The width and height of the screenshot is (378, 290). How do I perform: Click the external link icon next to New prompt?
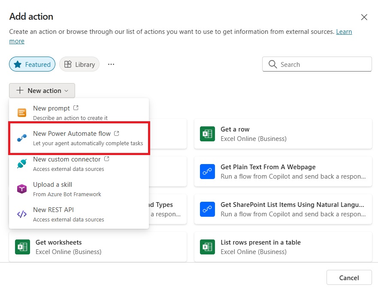pos(76,108)
